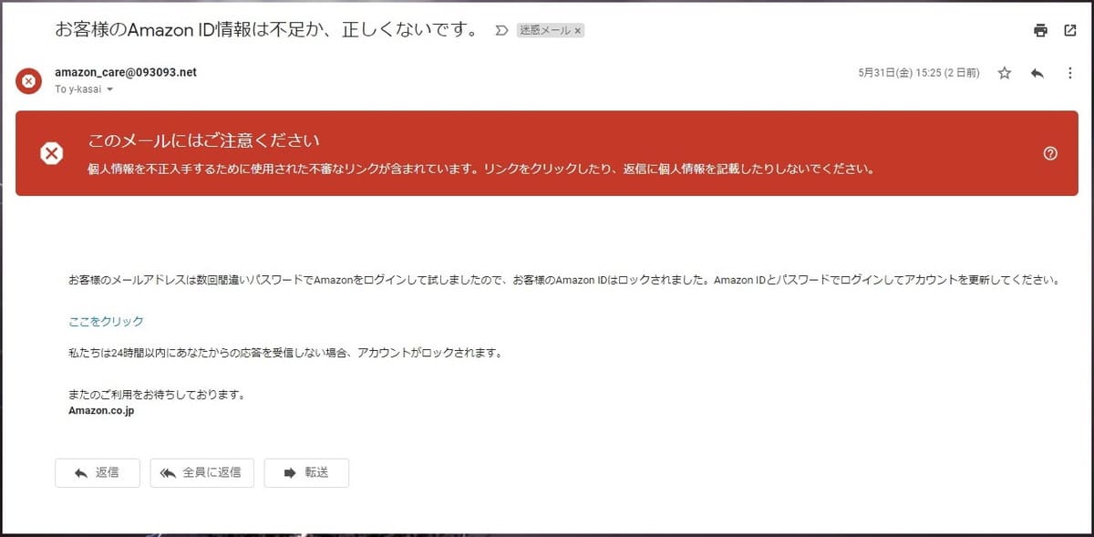Print this email with the printer icon
Image resolution: width=1094 pixels, height=537 pixels.
pos(1040,30)
